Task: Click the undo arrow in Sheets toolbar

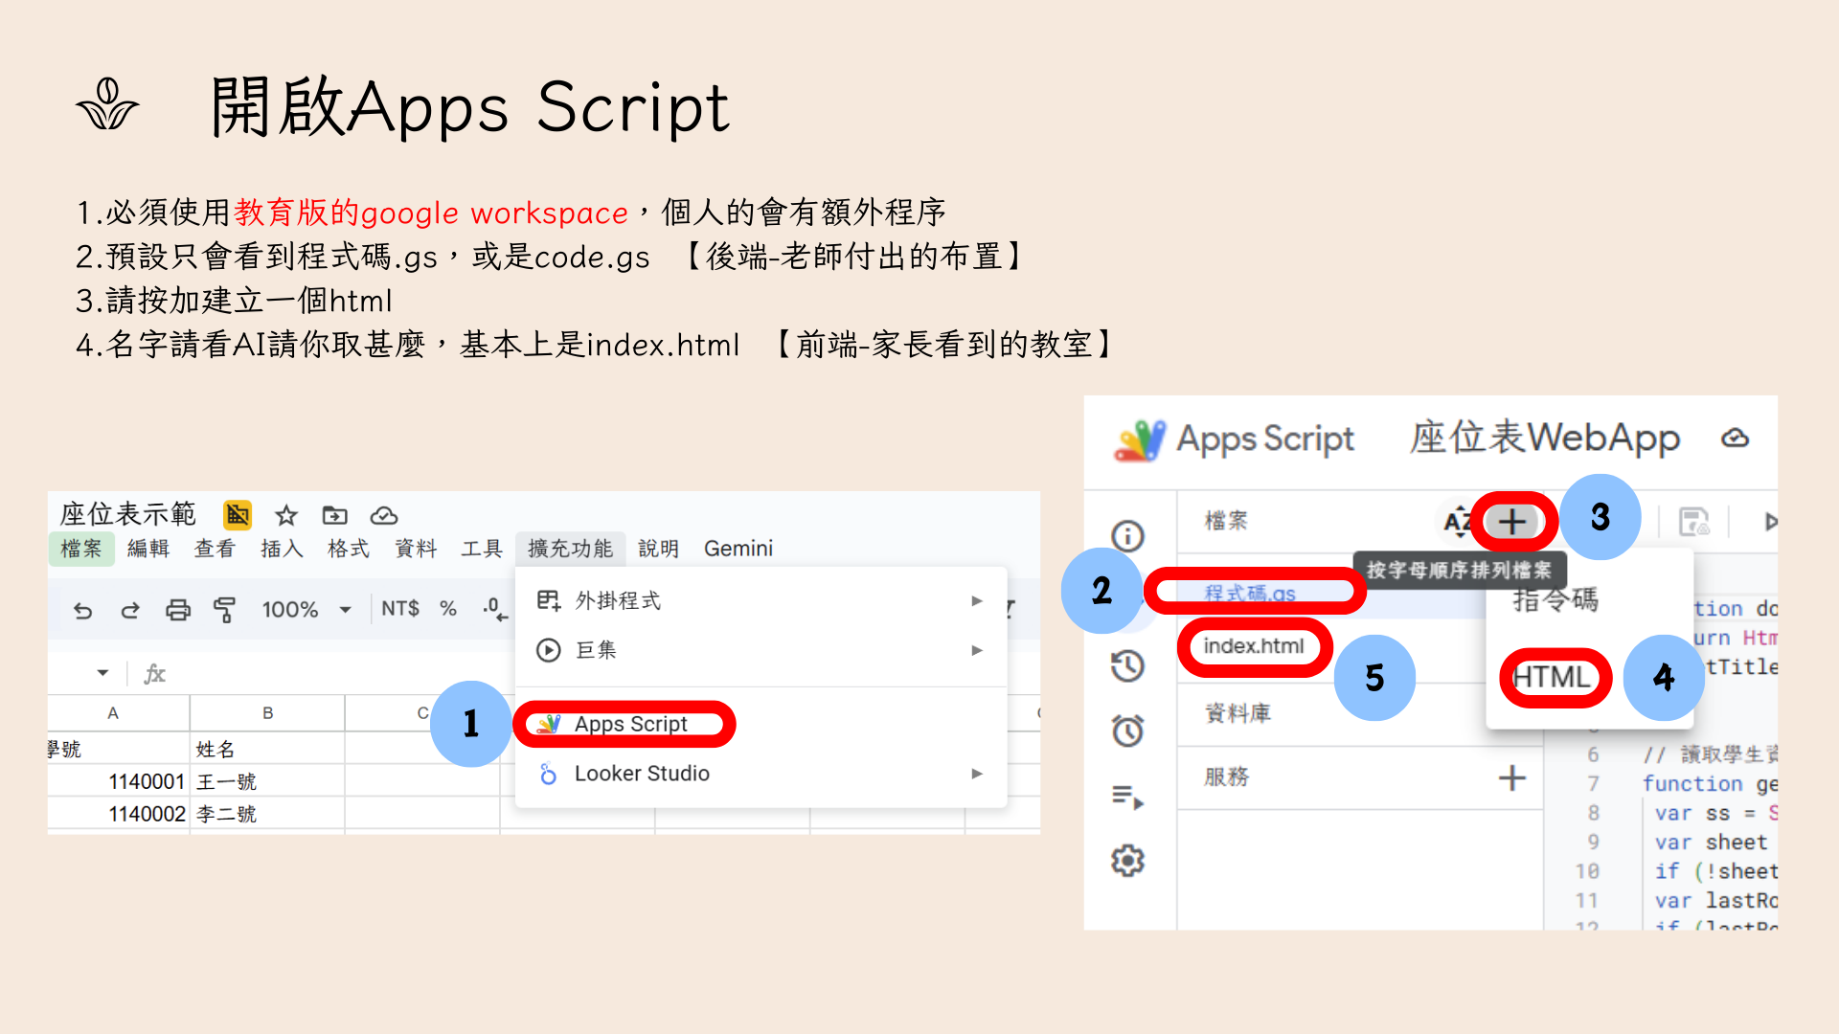Action: pyautogui.click(x=83, y=610)
